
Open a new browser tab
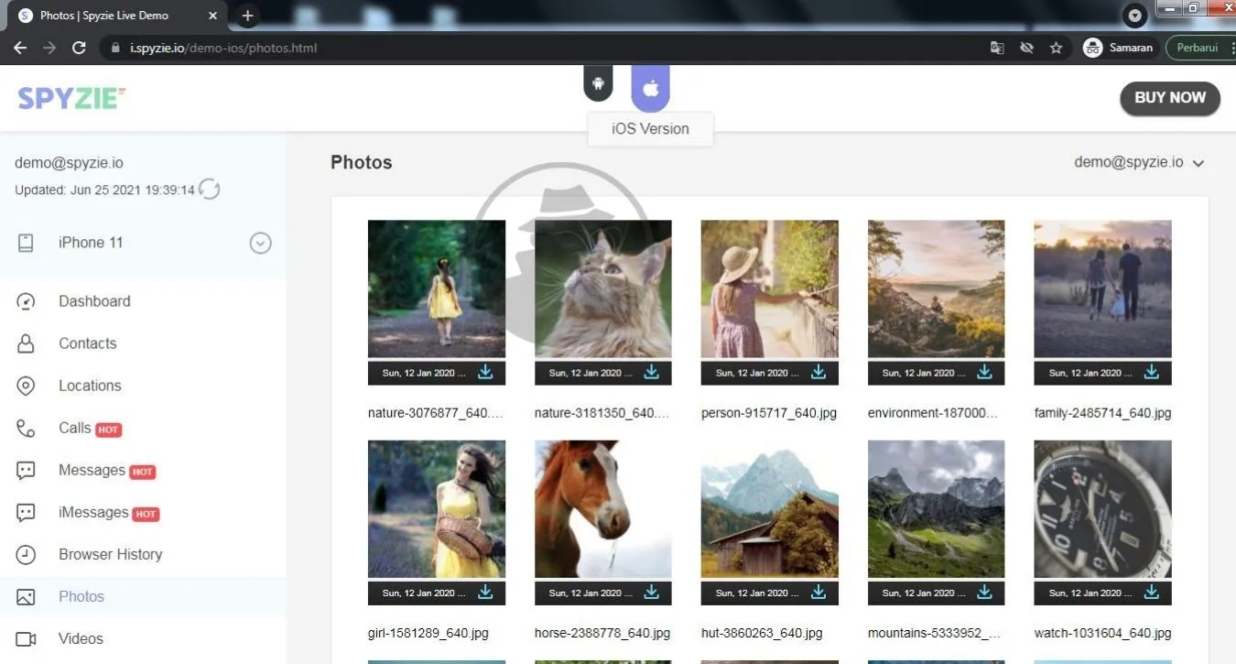coord(247,16)
